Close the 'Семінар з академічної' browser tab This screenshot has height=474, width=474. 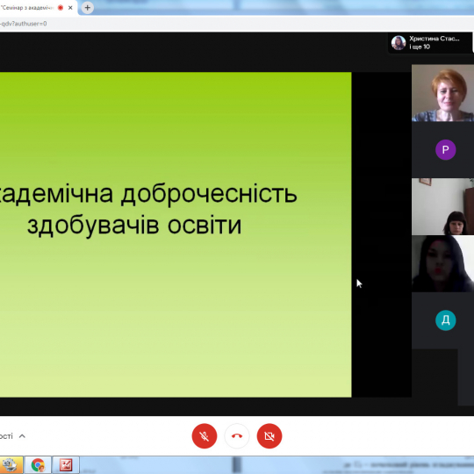coord(70,8)
